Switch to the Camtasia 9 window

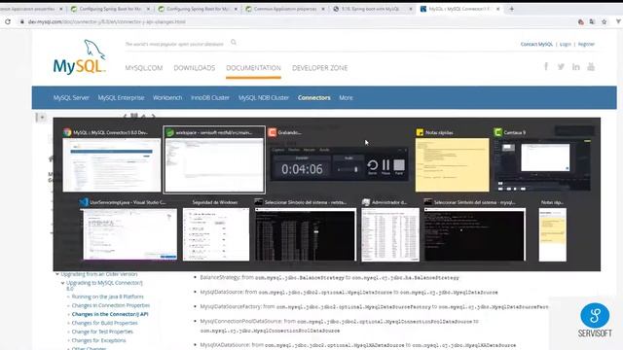tap(542, 165)
